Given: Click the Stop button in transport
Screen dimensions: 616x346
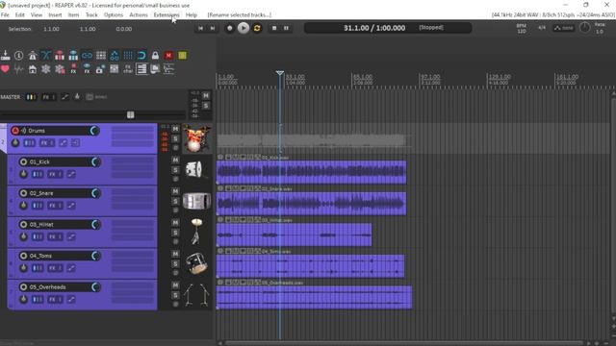Looking at the screenshot, I should click(274, 28).
